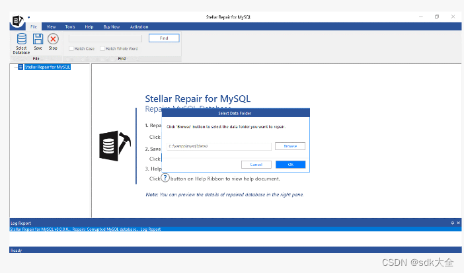Open the quick access dropdown arrow
Viewport: 464px width, 273px height.
click(x=28, y=17)
